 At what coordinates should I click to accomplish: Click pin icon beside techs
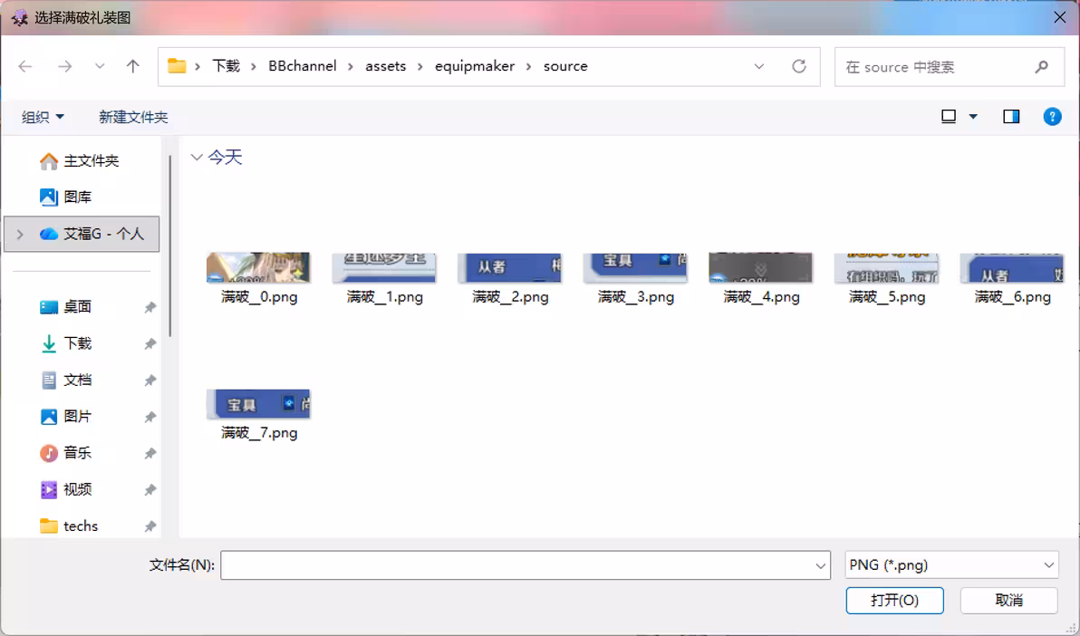(149, 526)
